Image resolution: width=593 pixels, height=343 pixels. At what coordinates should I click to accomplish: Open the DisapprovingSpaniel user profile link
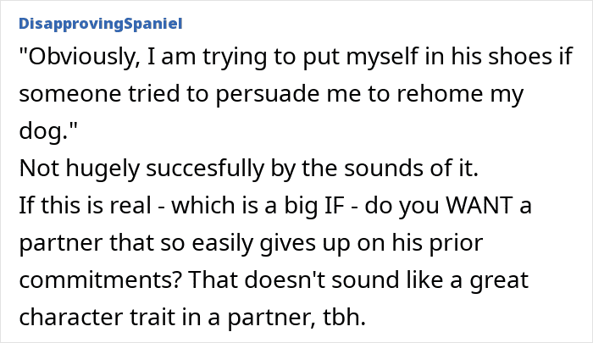click(101, 24)
